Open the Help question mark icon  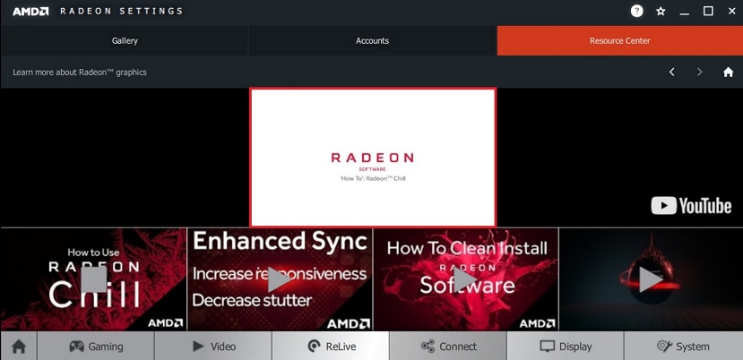click(x=636, y=12)
